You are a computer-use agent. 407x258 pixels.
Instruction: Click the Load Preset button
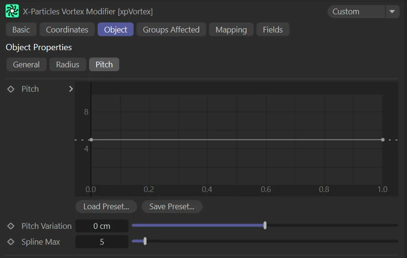(x=106, y=207)
